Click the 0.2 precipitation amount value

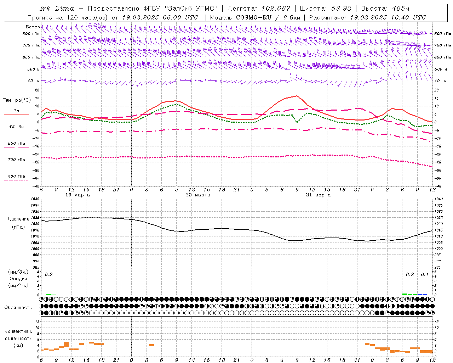[48, 274]
